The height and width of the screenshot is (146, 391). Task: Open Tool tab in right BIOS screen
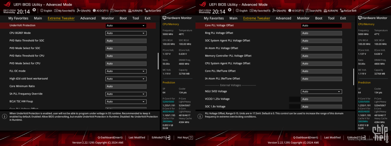click(x=331, y=18)
